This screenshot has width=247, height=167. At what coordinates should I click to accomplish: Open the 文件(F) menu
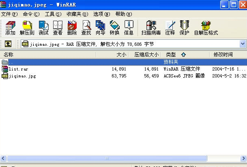coord(9,14)
